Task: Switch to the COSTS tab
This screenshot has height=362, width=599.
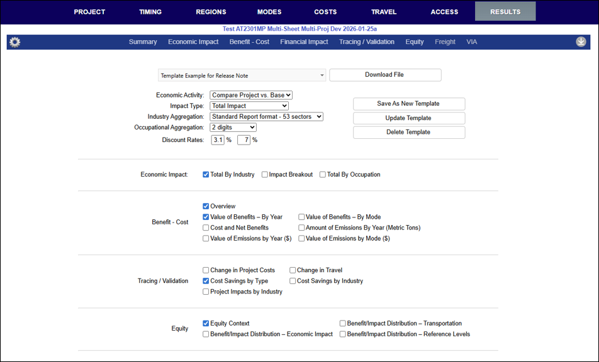Action: (x=325, y=12)
